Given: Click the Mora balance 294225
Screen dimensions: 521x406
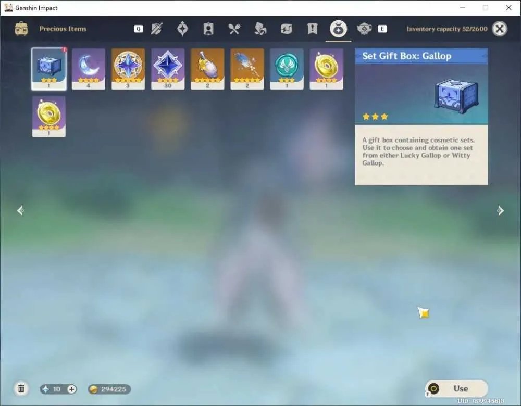Looking at the screenshot, I should [109, 389].
